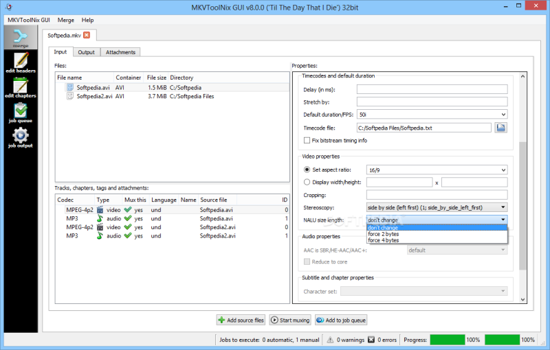The image size is (550, 350).
Task: Click second progress bar in status bar
Action: pos(503,340)
